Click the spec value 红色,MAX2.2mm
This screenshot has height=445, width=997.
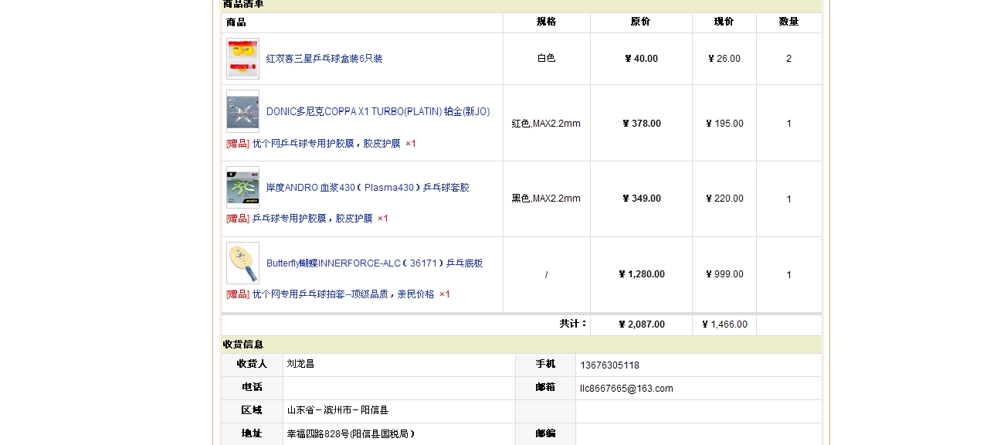click(x=546, y=124)
